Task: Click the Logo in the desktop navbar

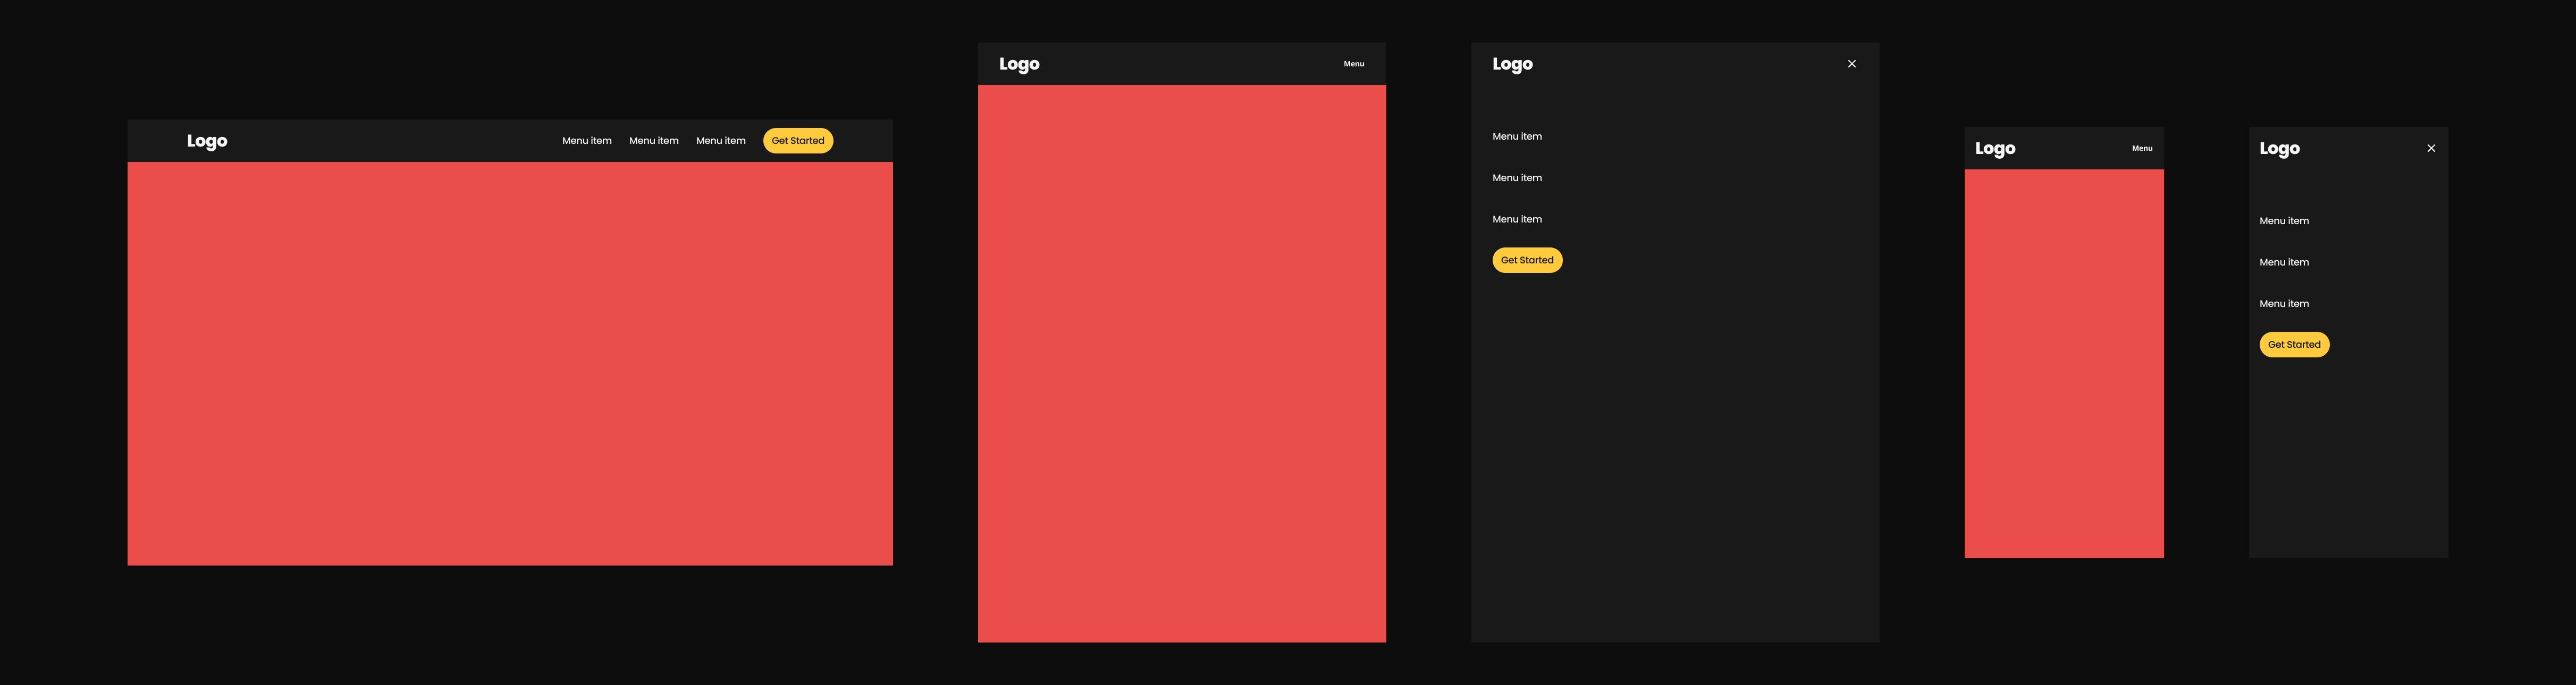Action: point(207,141)
